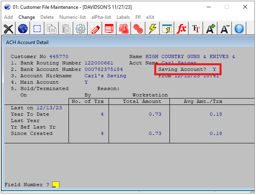Click the Year To Date average amount 0.18
The width and height of the screenshot is (256, 195).
216,114
